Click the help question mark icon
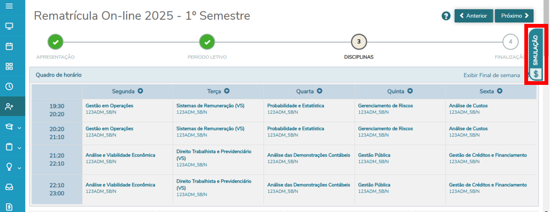This screenshot has width=553, height=212. coord(446,16)
